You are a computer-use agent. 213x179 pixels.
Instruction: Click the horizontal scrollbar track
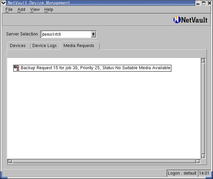pyautogui.click(x=104, y=162)
